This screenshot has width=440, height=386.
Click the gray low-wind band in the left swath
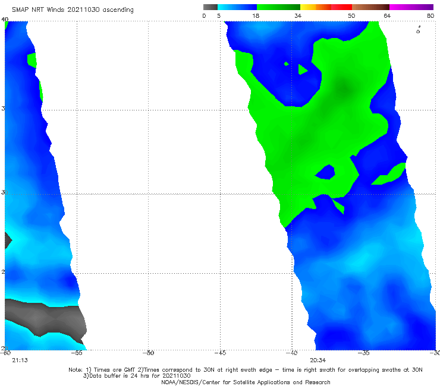[x=45, y=318]
